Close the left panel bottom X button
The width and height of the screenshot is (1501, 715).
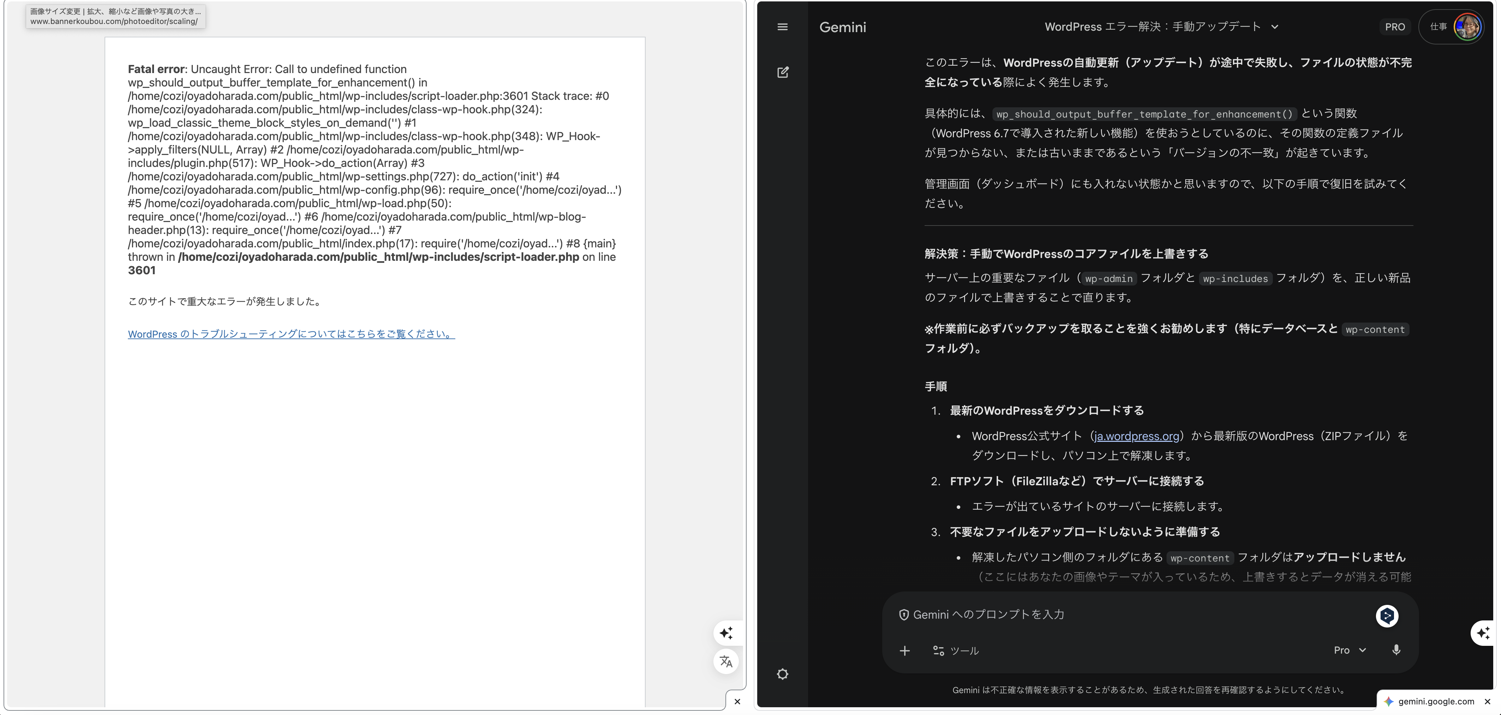(737, 702)
